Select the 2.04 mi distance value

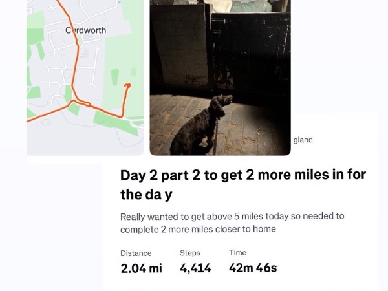click(x=141, y=268)
